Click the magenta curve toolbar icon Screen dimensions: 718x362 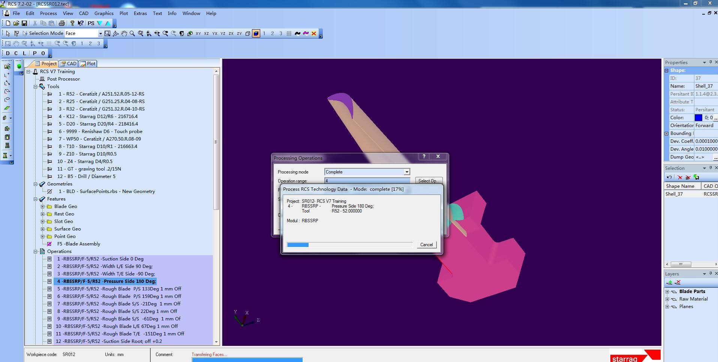click(306, 33)
